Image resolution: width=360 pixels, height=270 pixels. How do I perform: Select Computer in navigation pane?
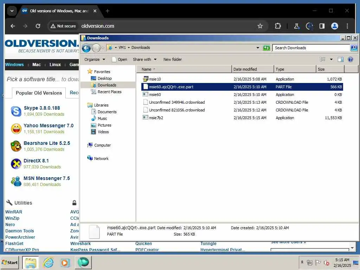click(102, 145)
